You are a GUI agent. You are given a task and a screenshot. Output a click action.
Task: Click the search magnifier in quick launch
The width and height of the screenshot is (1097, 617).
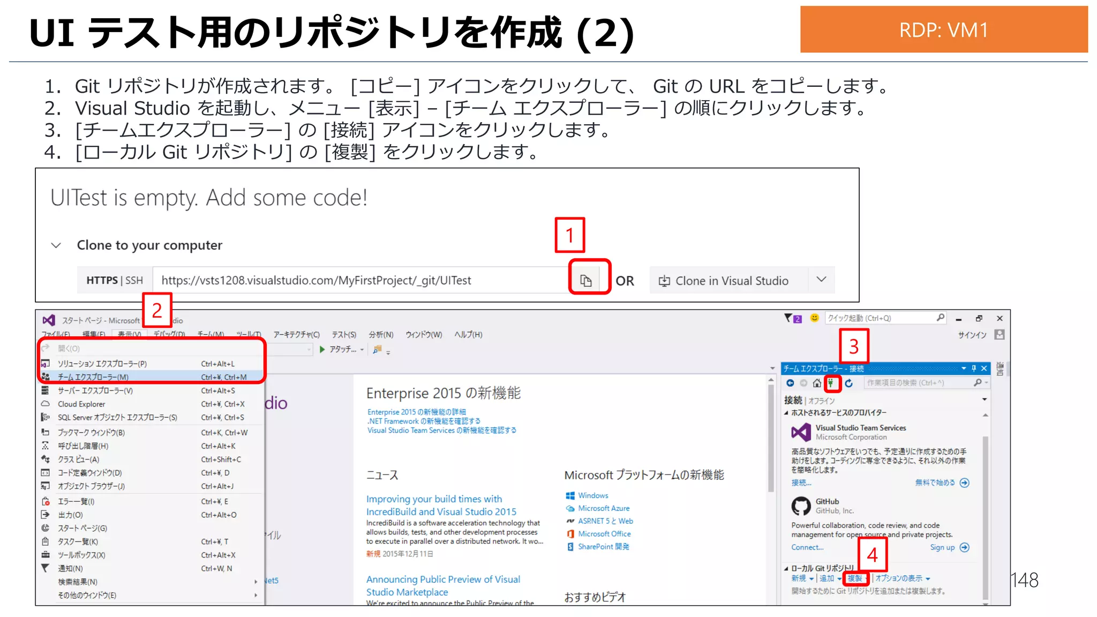pos(940,318)
